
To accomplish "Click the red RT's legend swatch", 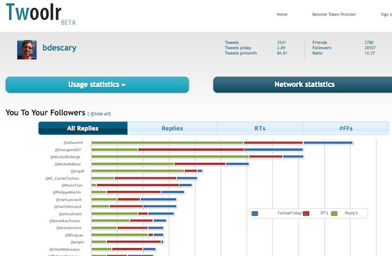I will coord(306,213).
